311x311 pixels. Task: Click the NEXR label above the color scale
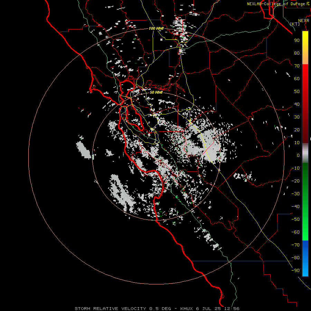pyautogui.click(x=303, y=21)
